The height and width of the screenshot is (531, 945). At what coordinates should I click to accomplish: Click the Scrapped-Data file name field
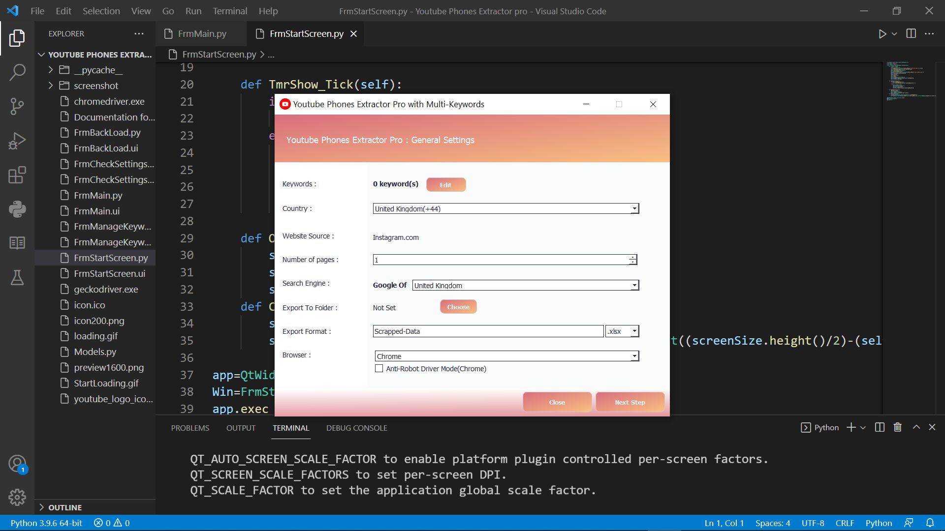[488, 331]
